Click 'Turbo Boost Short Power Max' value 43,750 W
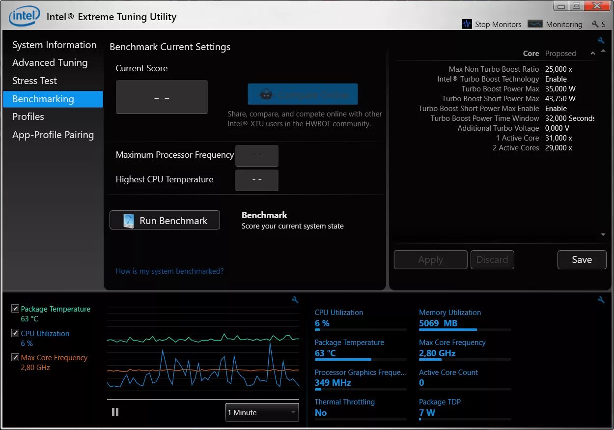Image resolution: width=614 pixels, height=430 pixels. click(560, 99)
